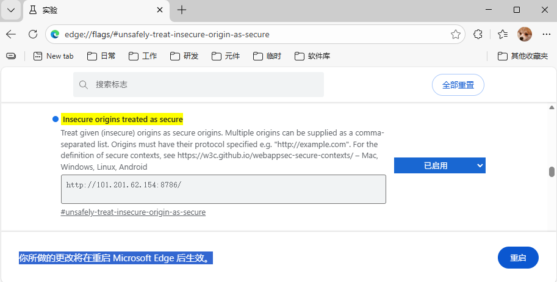The height and width of the screenshot is (282, 557).
Task: Open the user profile avatar
Action: pos(524,34)
